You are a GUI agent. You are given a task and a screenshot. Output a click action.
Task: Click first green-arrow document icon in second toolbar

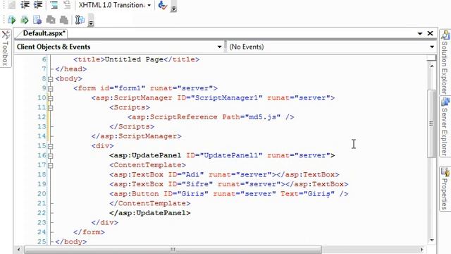[12, 20]
